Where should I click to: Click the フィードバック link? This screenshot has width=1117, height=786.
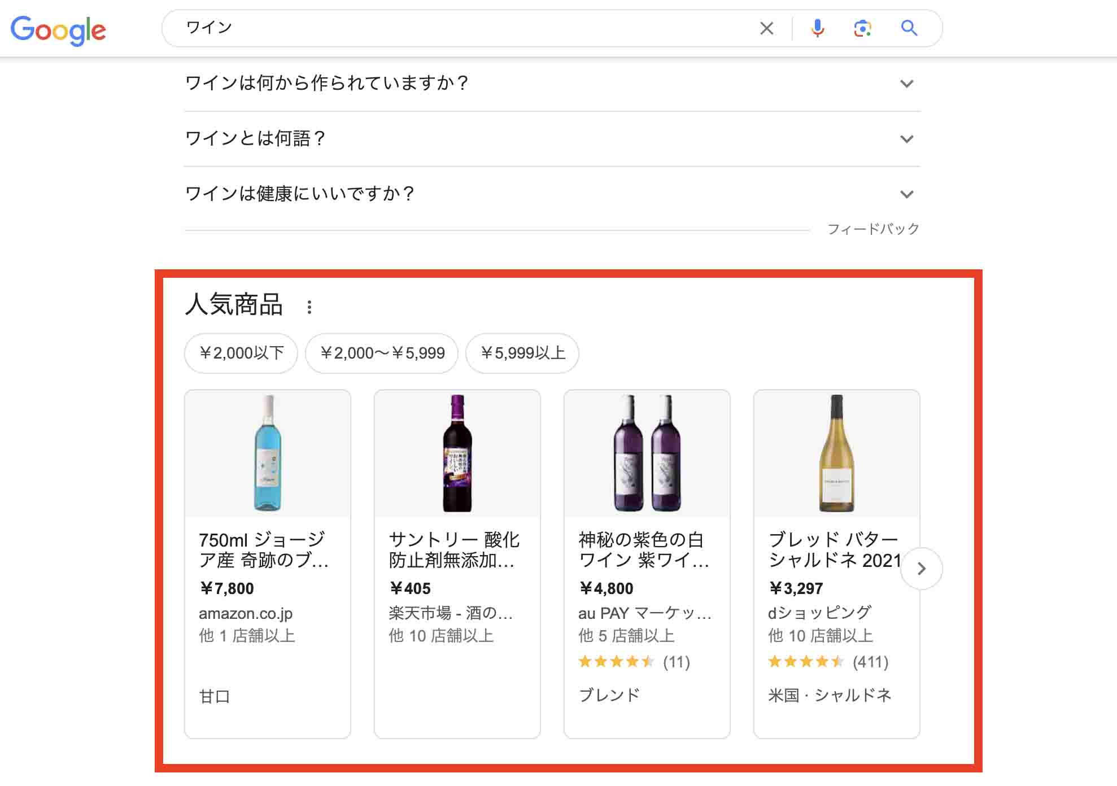[x=873, y=229]
